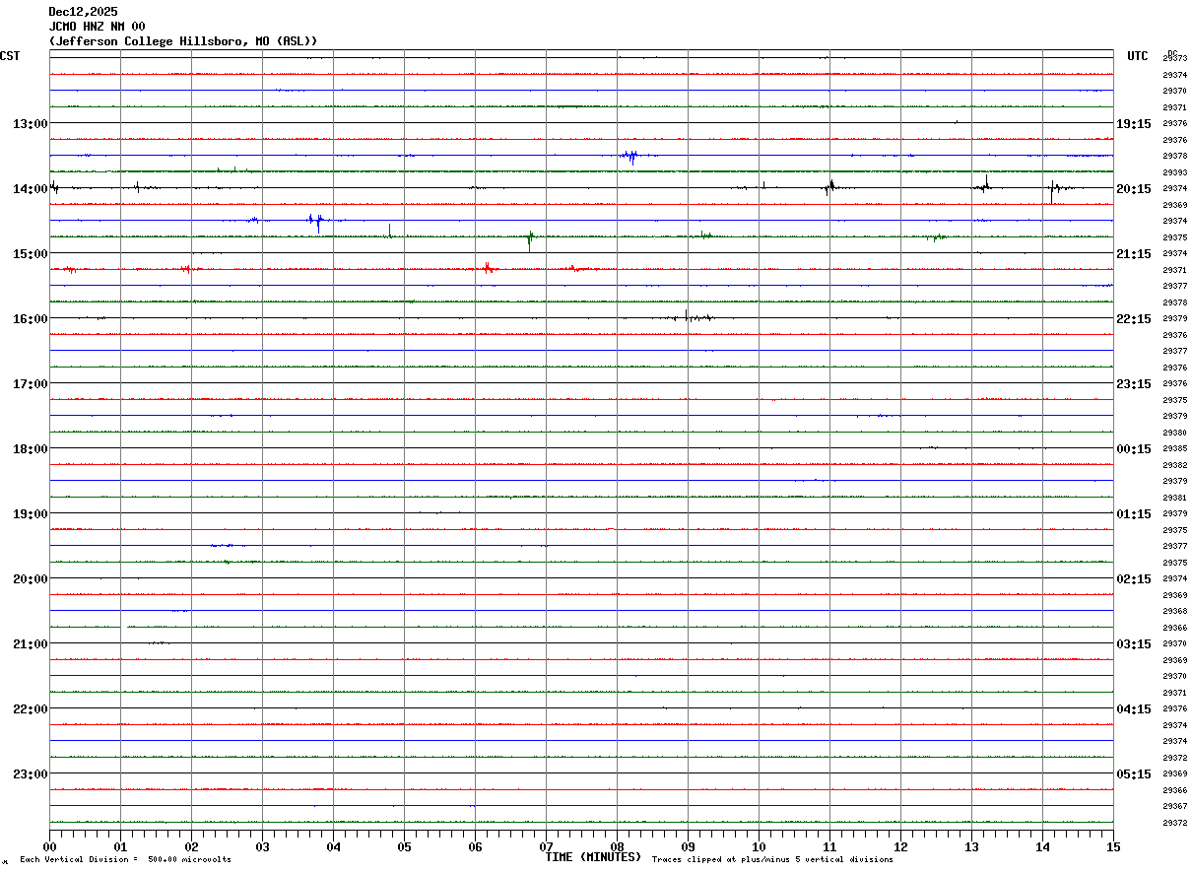Click minute 14 on the bottom time axis
The image size is (1192, 873).
(1042, 847)
